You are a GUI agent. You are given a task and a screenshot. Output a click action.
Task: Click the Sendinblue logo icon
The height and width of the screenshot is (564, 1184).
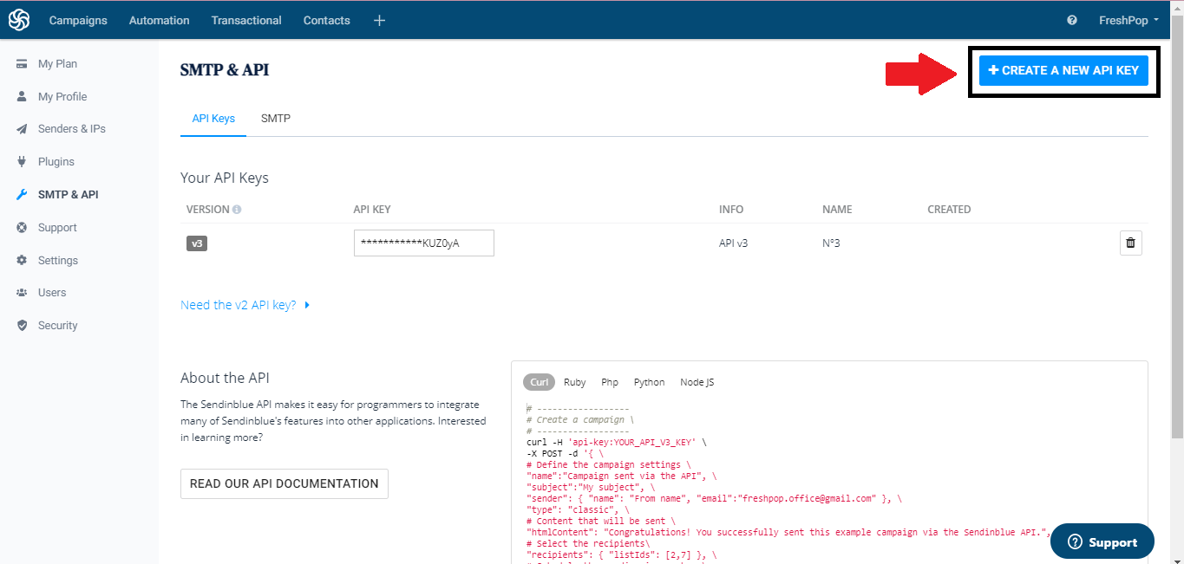19,20
